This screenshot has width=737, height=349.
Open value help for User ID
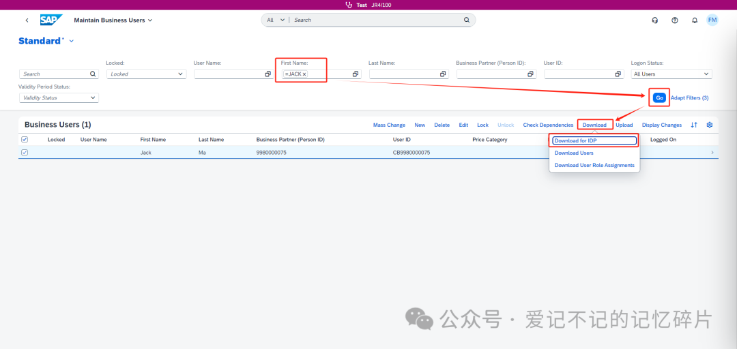coord(618,74)
